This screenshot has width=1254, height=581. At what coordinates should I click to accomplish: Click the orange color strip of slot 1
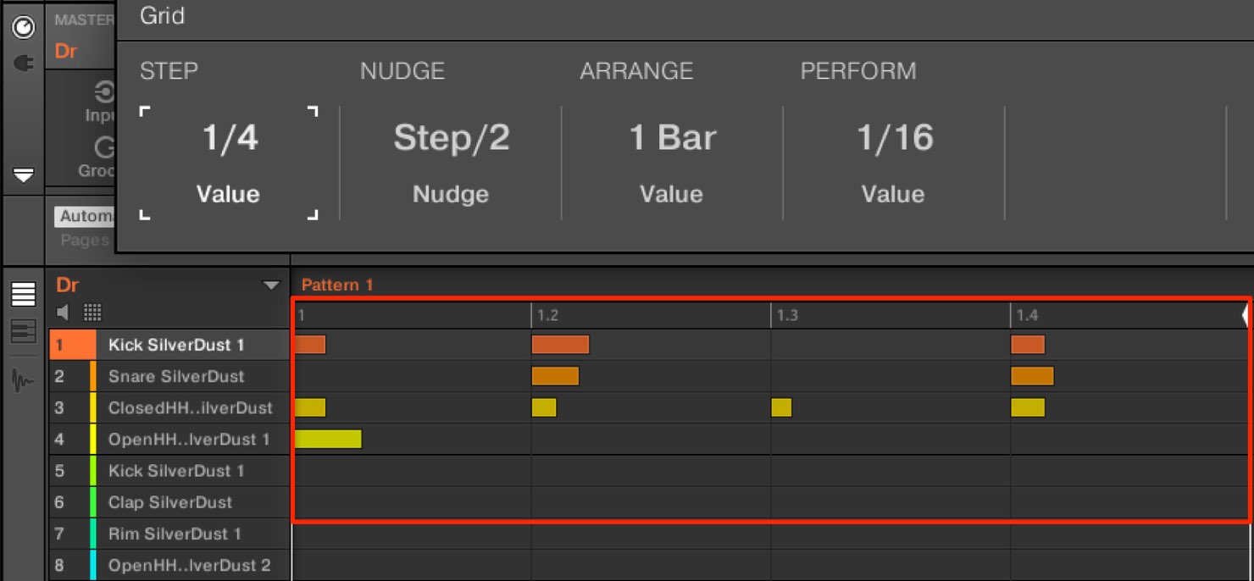click(x=93, y=345)
